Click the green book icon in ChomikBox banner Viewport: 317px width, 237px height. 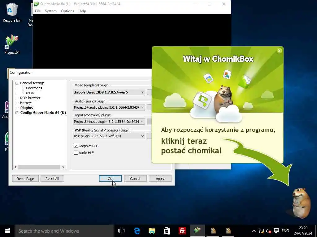[245, 81]
